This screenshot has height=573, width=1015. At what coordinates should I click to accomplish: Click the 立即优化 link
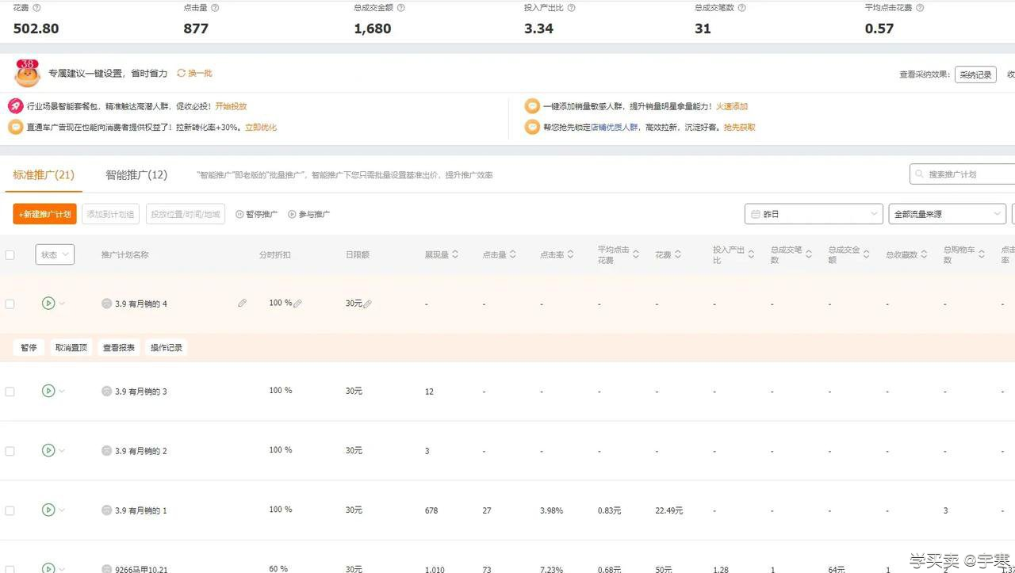click(x=261, y=127)
